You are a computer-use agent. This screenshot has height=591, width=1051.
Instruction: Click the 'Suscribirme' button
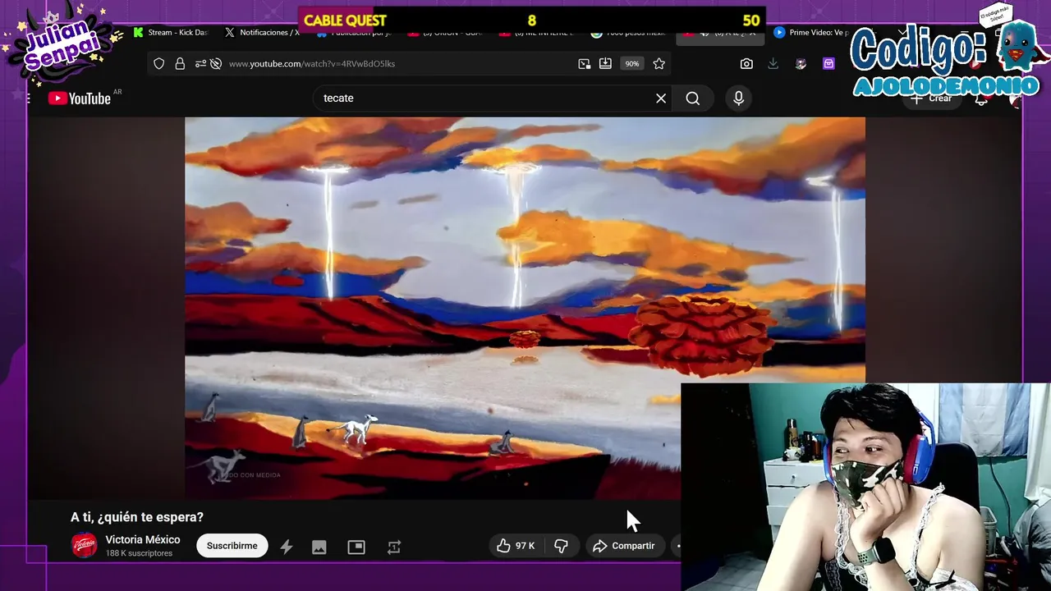pos(232,546)
